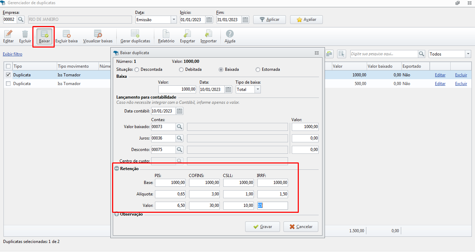Image resolution: width=475 pixels, height=252 pixels.
Task: Search account for Valor baixado
Action: 179,127
